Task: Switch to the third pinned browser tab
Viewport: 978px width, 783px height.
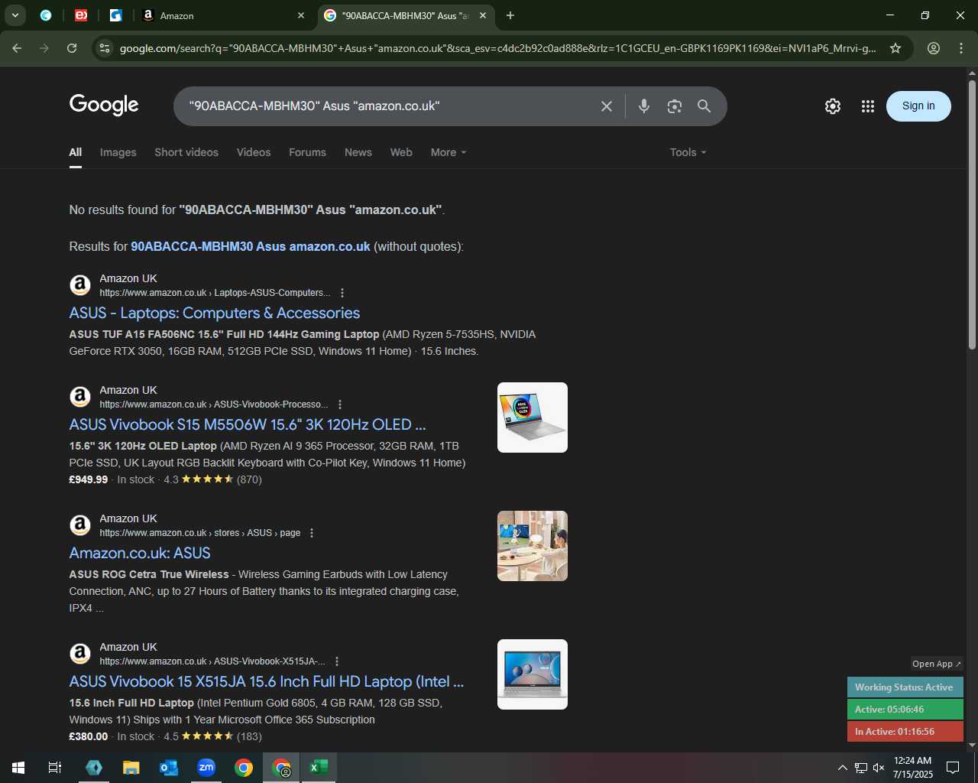Action: 116,15
